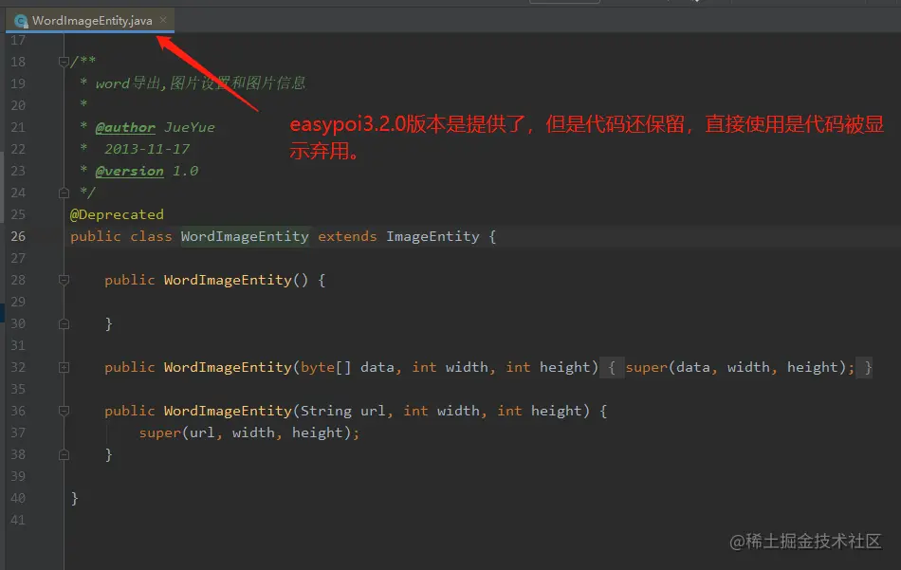This screenshot has width=901, height=570.
Task: Click line number 18 in the gutter
Action: click(x=18, y=62)
